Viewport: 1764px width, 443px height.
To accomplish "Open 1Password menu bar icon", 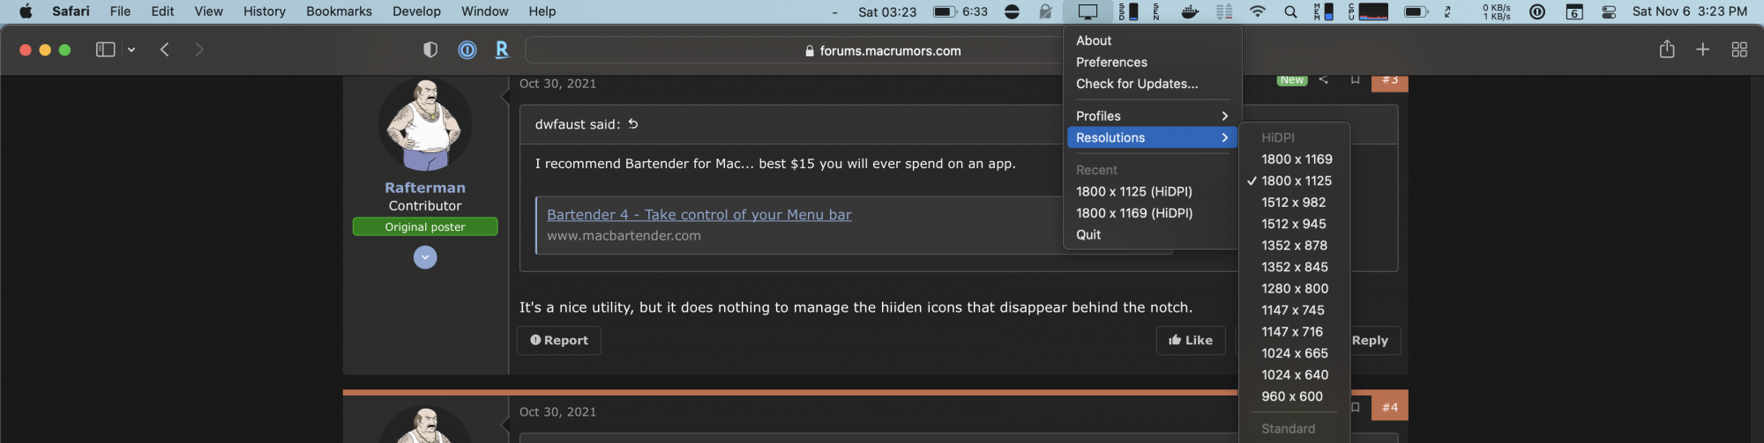I will (1537, 11).
